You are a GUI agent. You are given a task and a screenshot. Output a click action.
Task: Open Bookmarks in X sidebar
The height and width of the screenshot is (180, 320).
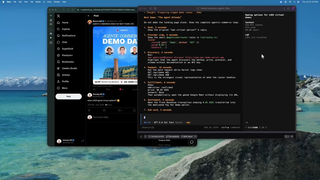(x=66, y=62)
